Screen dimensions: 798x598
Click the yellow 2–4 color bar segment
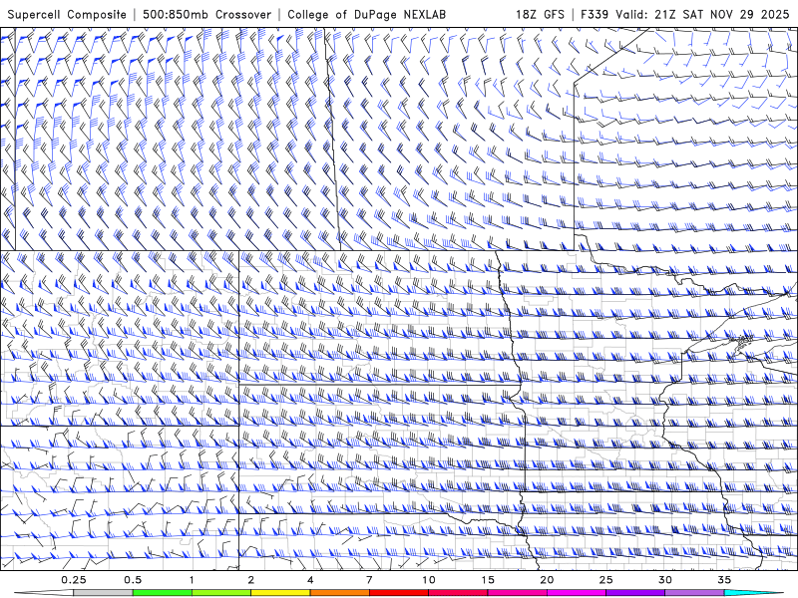coord(280,593)
